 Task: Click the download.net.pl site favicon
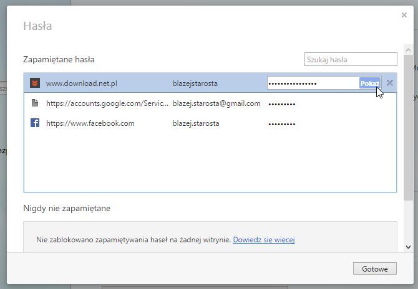(x=35, y=83)
